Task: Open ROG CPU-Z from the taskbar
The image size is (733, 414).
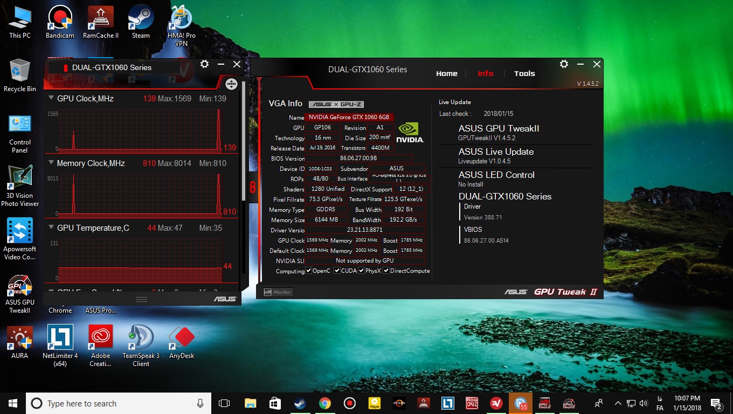Action: (472, 403)
